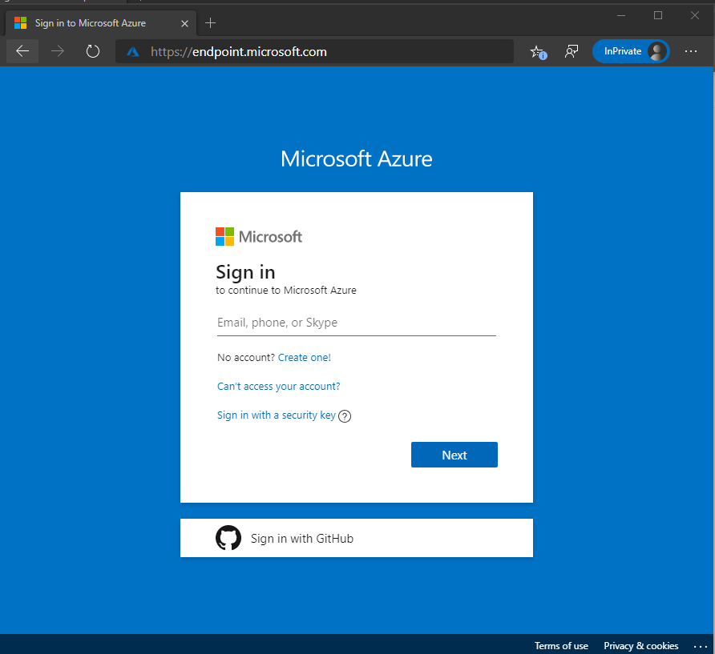Image resolution: width=715 pixels, height=654 pixels.
Task: Open the feedback icon in toolbar
Action: (x=572, y=51)
